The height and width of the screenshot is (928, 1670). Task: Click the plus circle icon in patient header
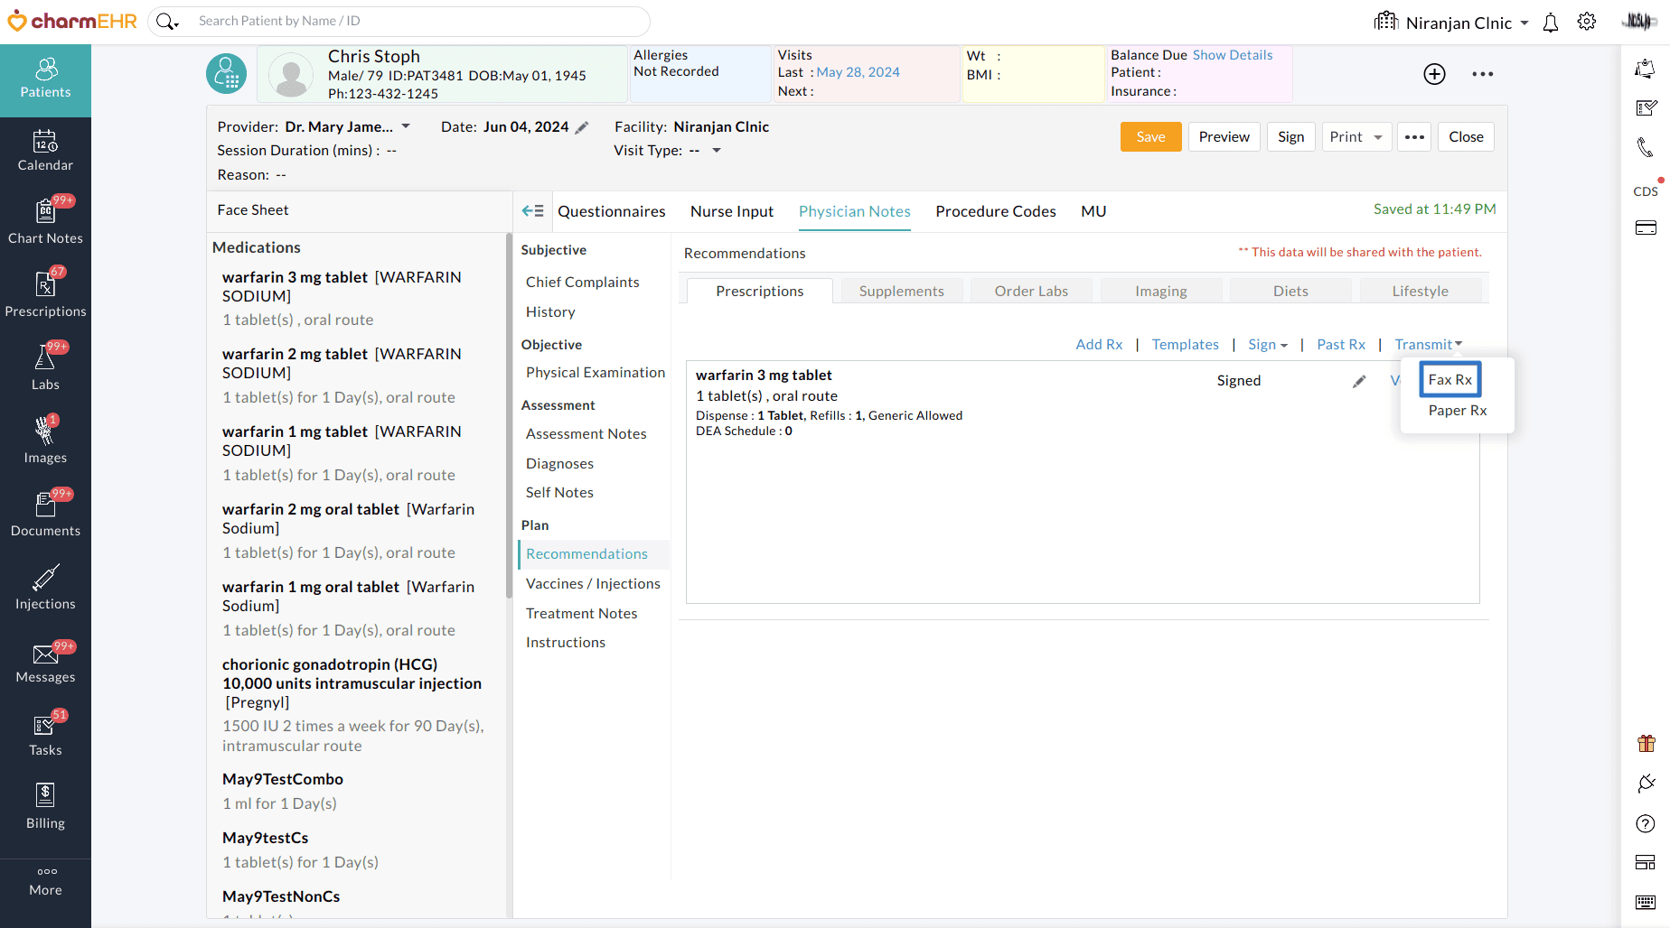[x=1434, y=74]
